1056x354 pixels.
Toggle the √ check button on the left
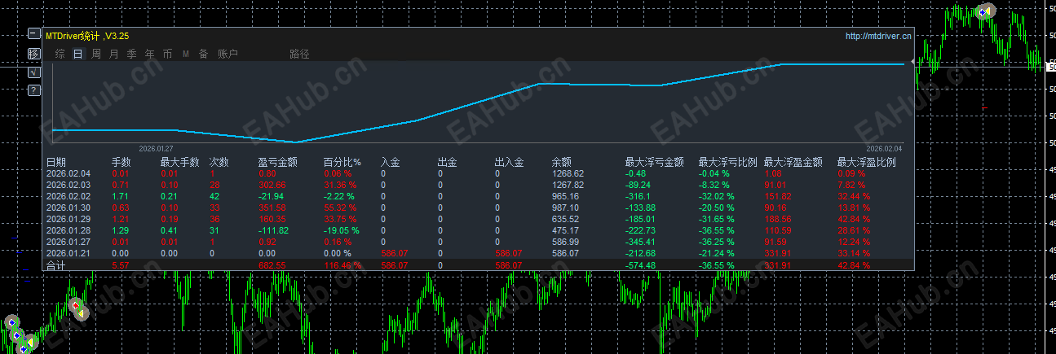[33, 72]
